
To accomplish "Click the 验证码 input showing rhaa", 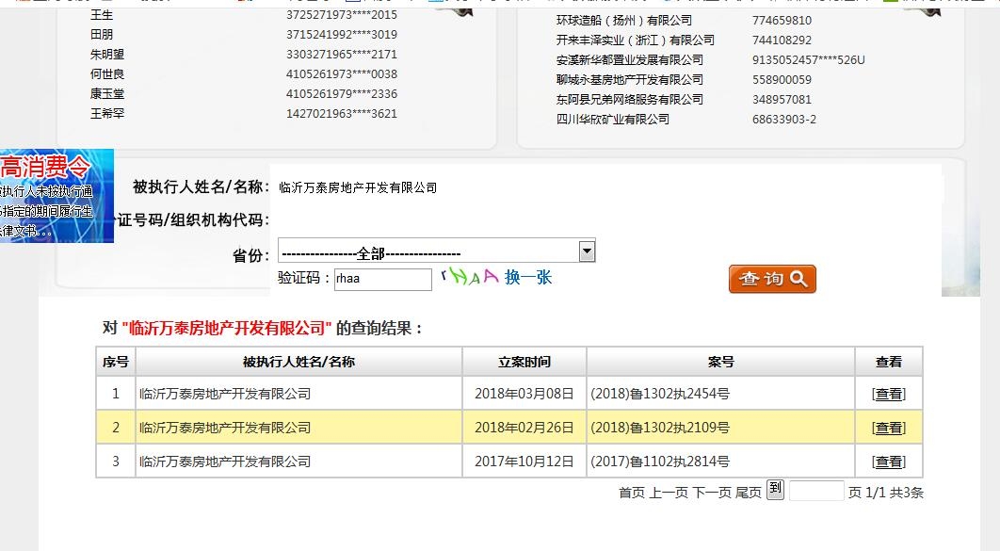I will [383, 279].
